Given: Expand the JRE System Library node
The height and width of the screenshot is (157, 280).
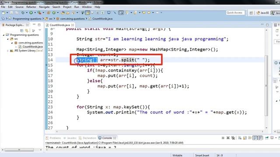Looking at the screenshot, I should click(x=8, y=51).
